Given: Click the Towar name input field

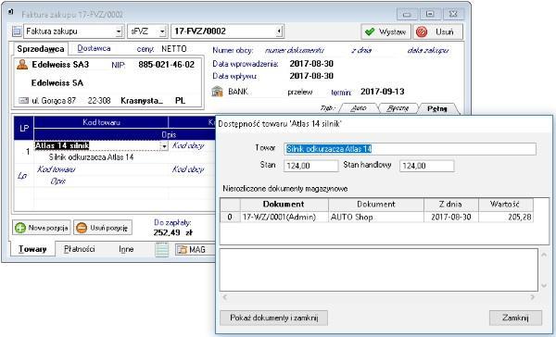Looking at the screenshot, I should tap(410, 149).
